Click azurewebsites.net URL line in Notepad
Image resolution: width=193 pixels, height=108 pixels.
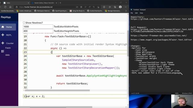coord(159,35)
